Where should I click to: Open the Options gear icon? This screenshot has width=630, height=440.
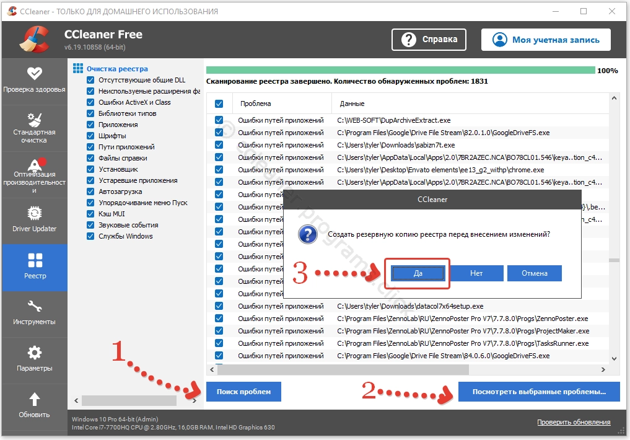click(x=35, y=353)
